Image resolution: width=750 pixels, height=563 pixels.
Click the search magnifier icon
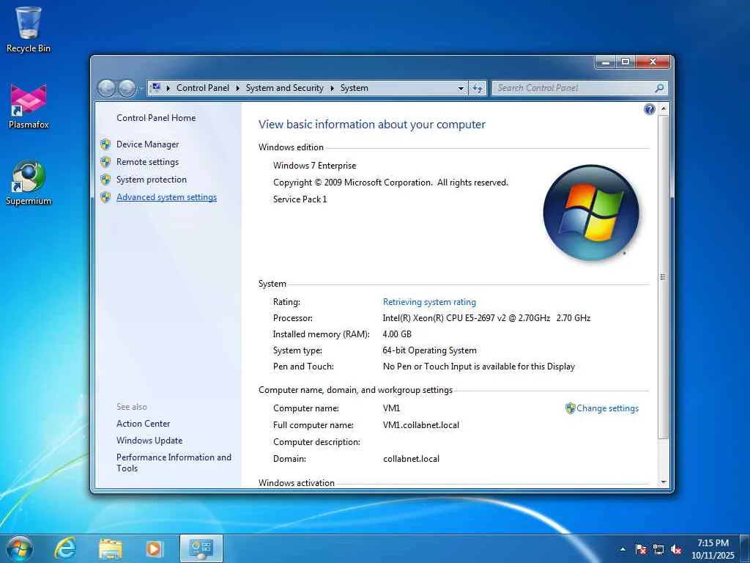pos(659,88)
